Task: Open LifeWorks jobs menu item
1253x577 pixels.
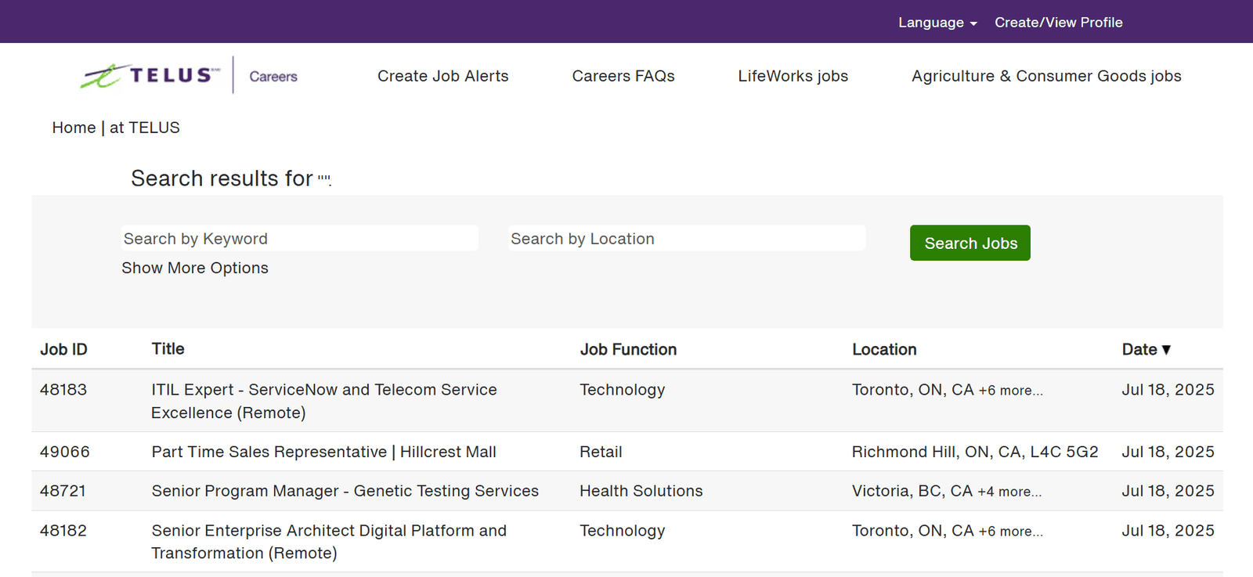Action: [793, 76]
